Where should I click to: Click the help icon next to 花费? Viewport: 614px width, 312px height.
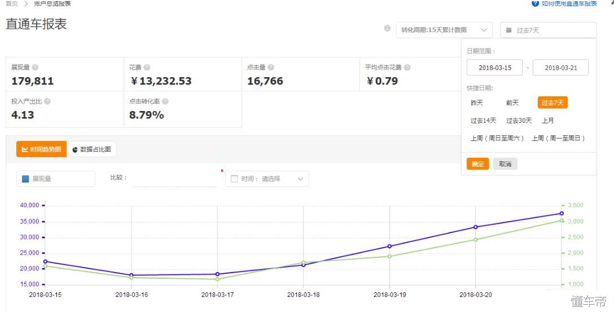147,68
